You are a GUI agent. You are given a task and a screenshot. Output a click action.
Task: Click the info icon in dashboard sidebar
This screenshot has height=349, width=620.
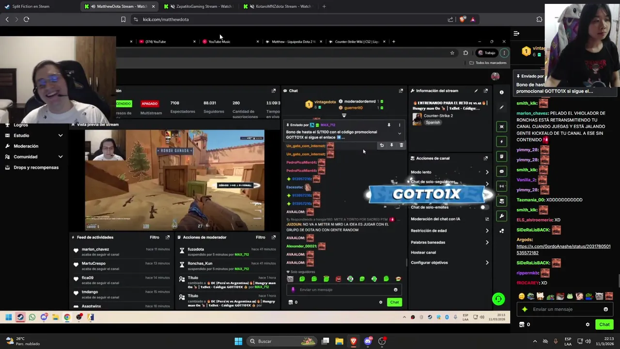502,92
